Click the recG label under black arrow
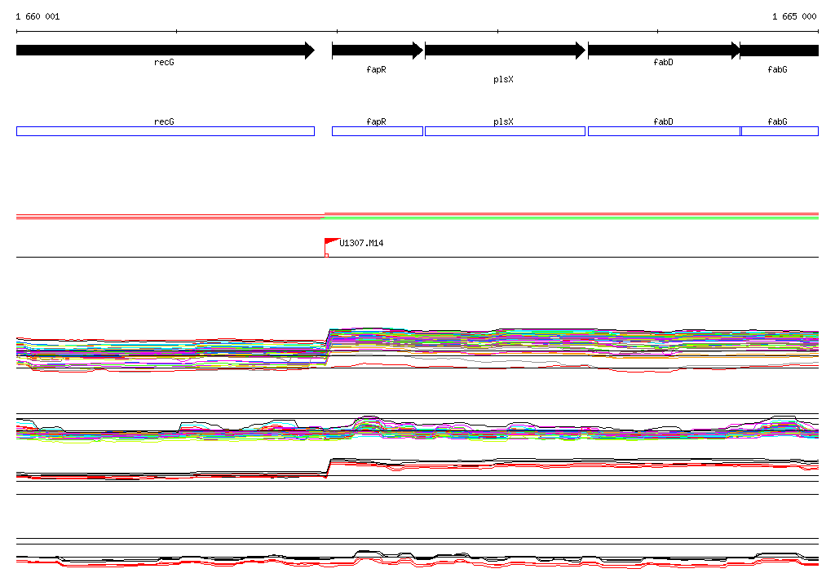This screenshot has width=835, height=582. (164, 62)
